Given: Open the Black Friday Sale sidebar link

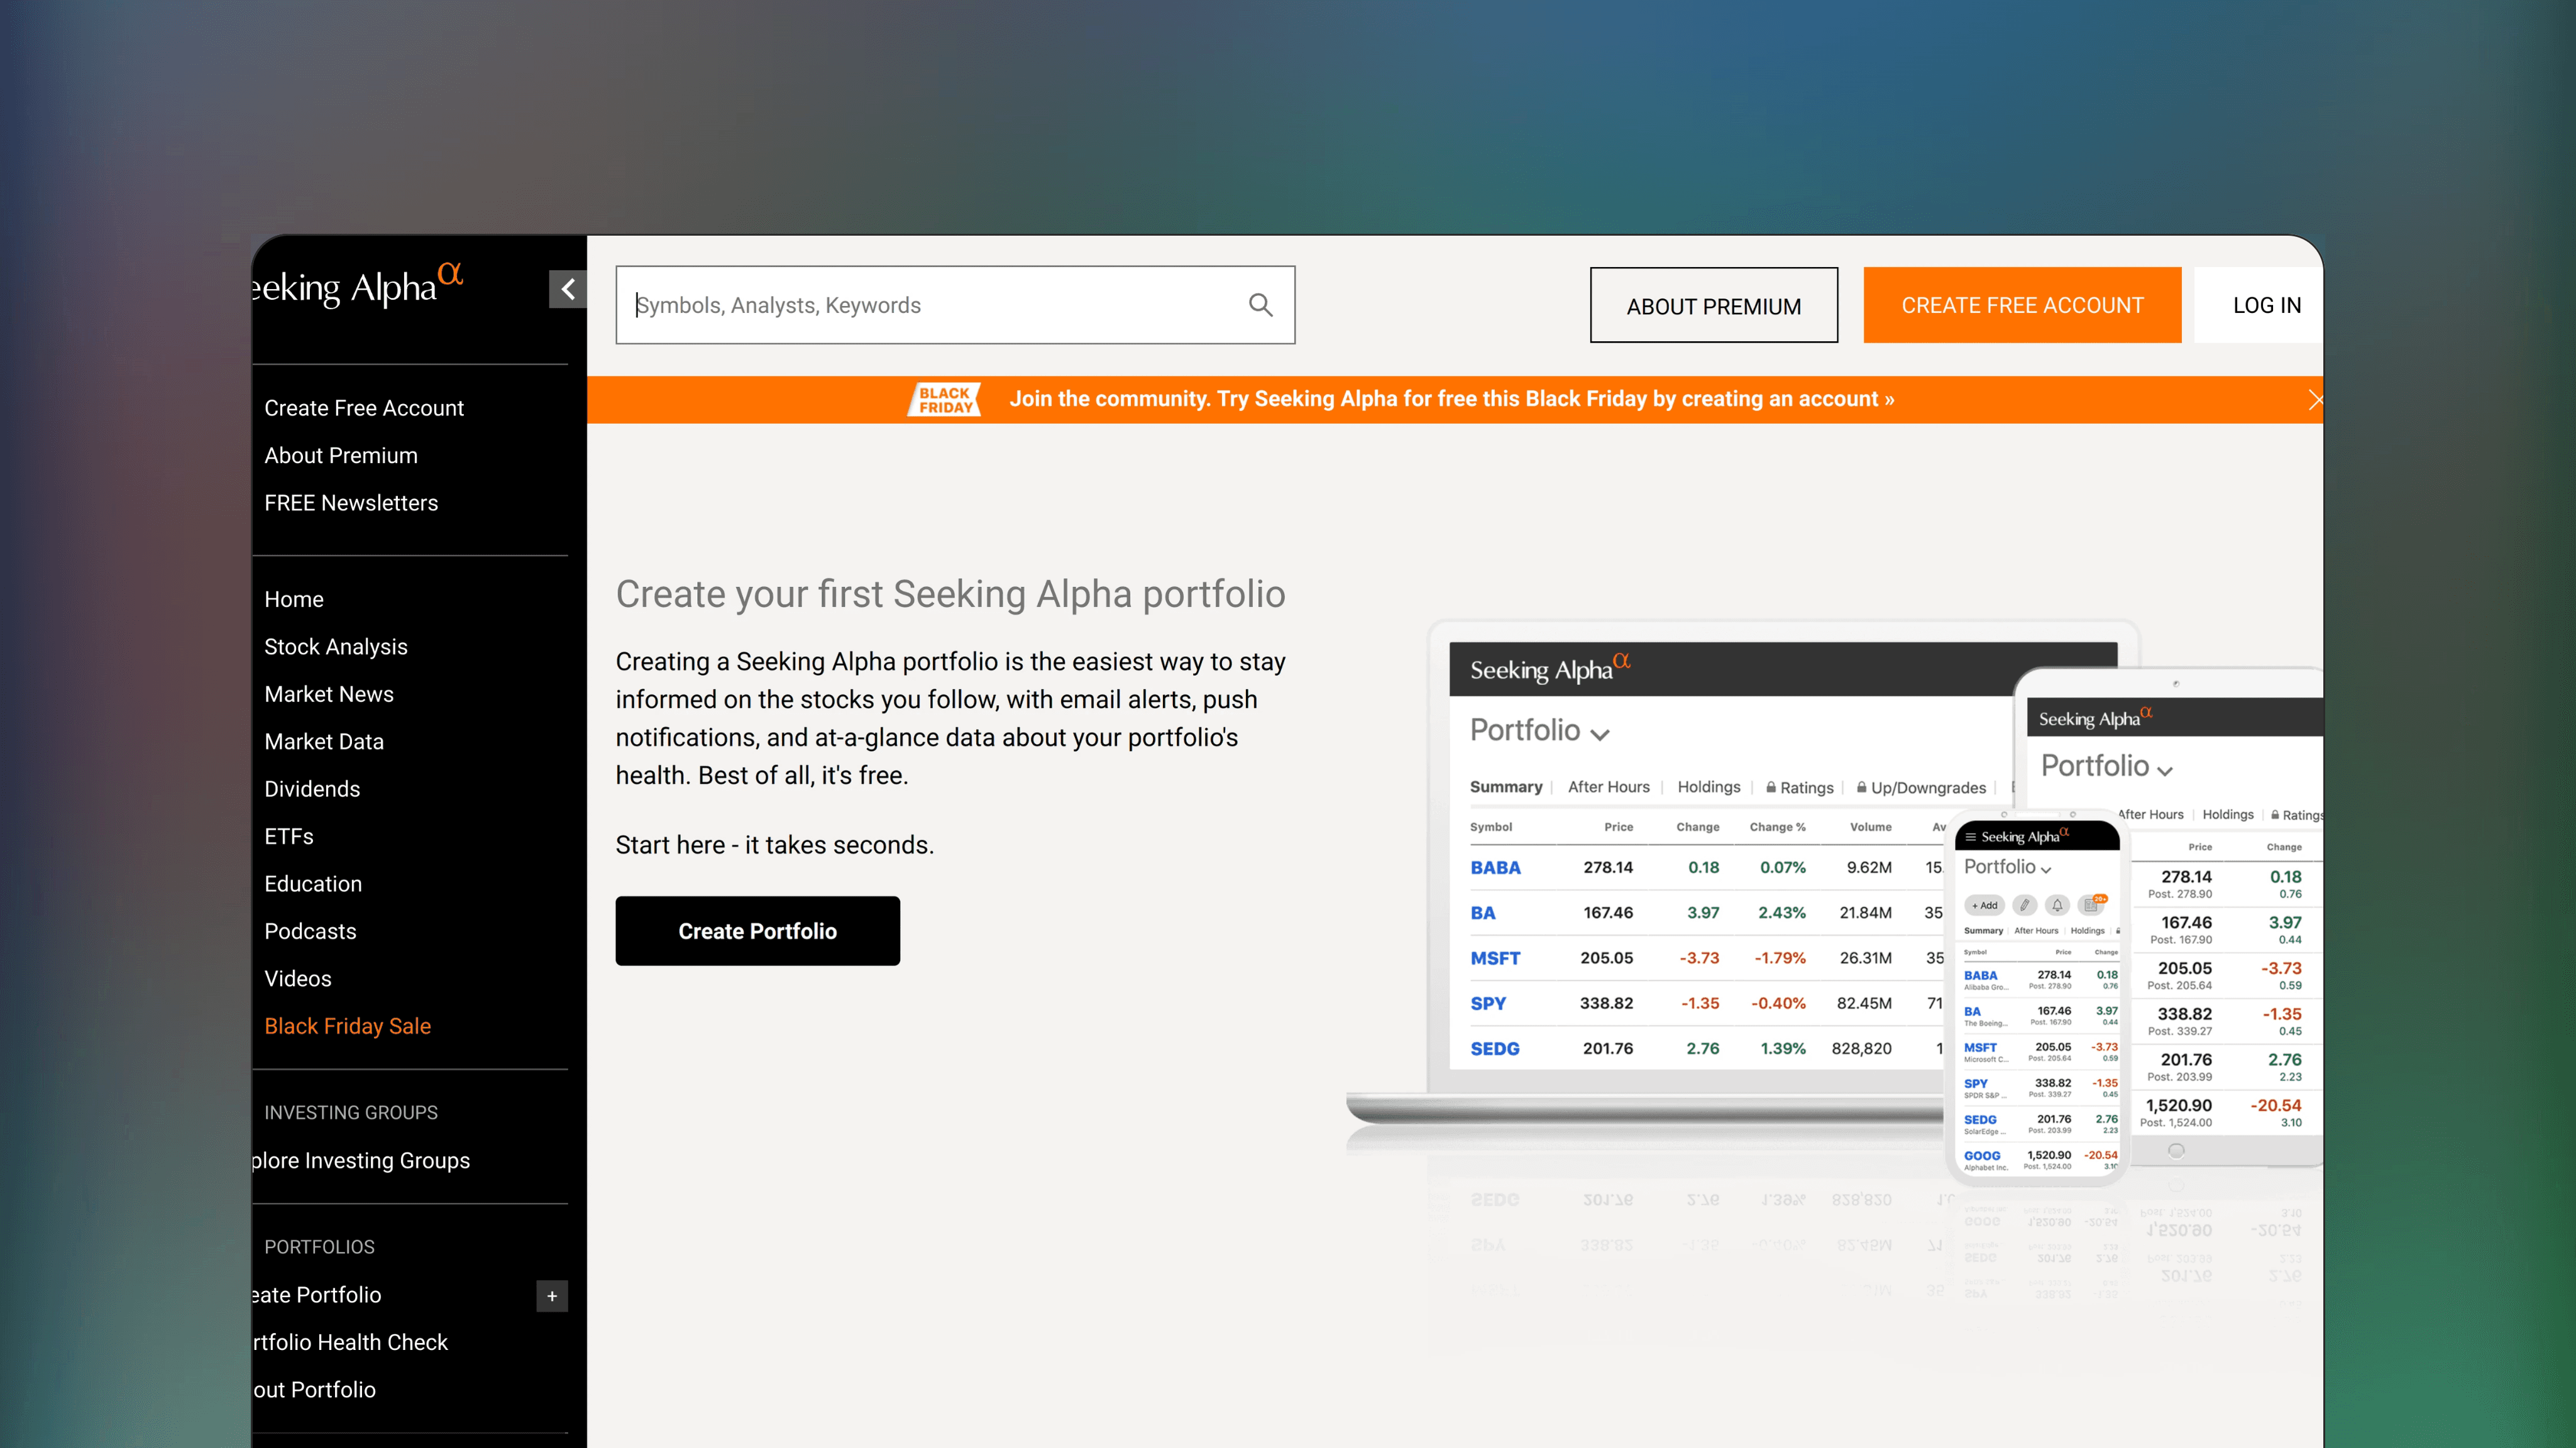Looking at the screenshot, I should point(347,1025).
